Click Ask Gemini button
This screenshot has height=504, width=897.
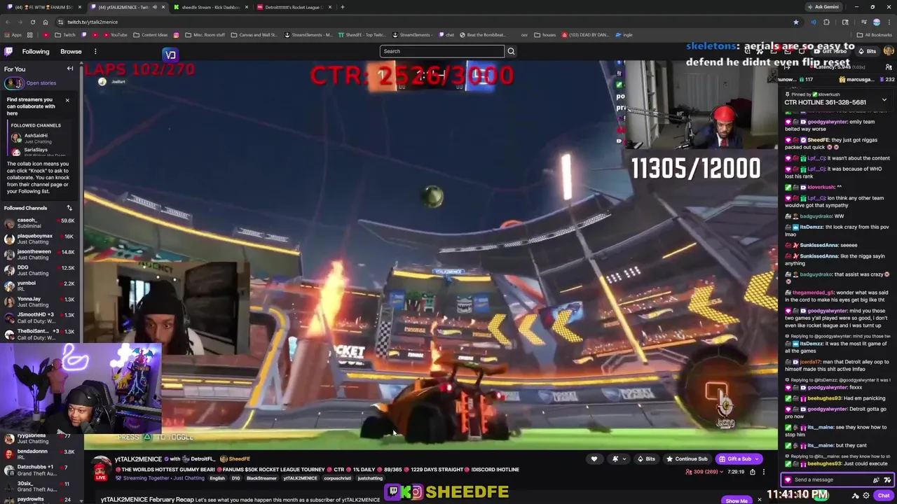pos(823,7)
